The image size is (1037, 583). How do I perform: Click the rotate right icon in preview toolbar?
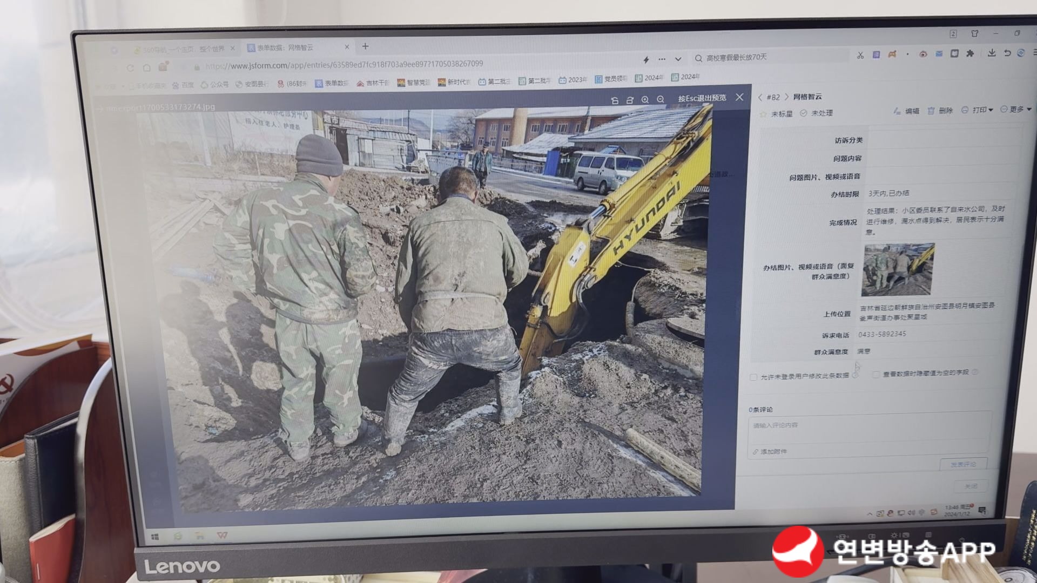click(630, 100)
